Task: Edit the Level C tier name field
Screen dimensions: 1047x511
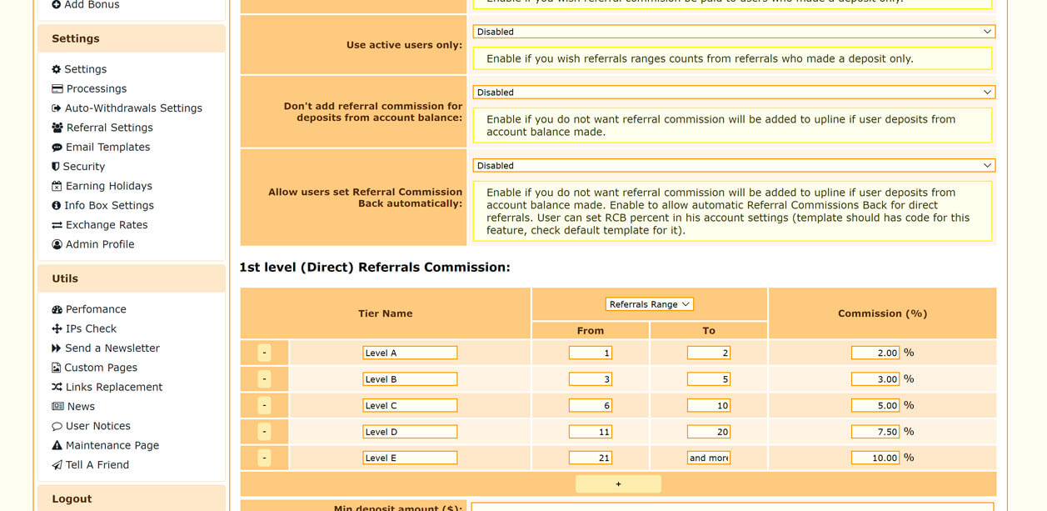Action: [x=410, y=406]
